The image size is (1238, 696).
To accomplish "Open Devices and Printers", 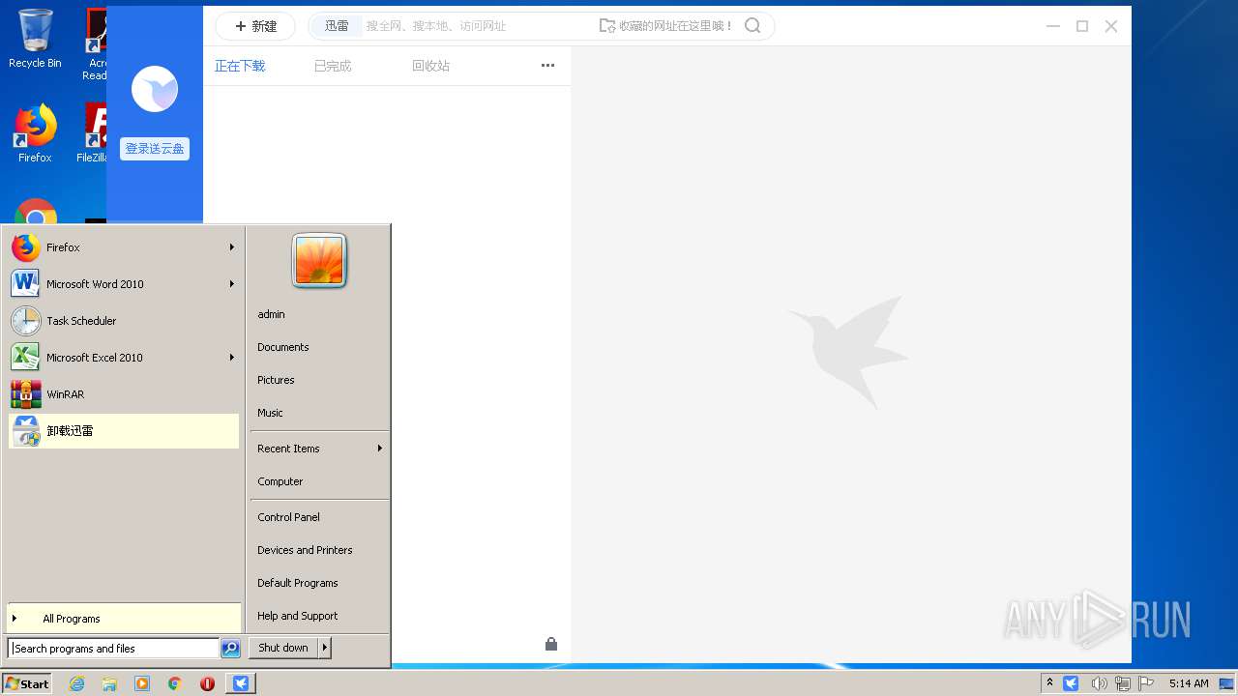I will (x=319, y=550).
